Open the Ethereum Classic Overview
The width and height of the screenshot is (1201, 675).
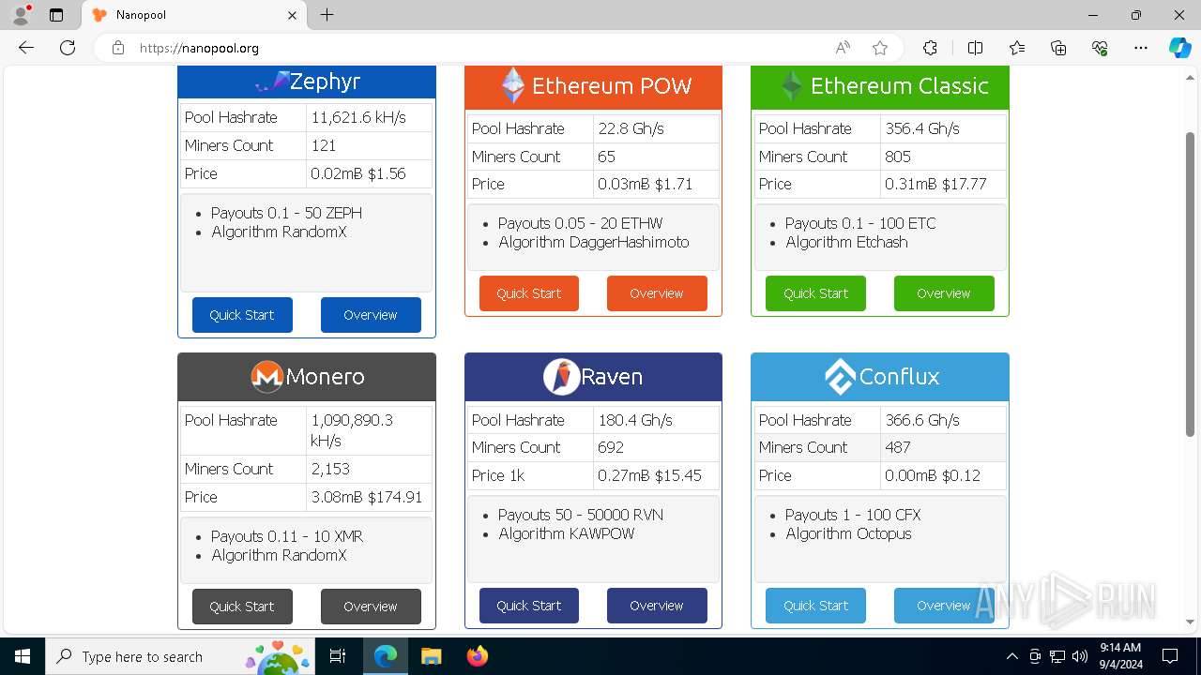(944, 293)
